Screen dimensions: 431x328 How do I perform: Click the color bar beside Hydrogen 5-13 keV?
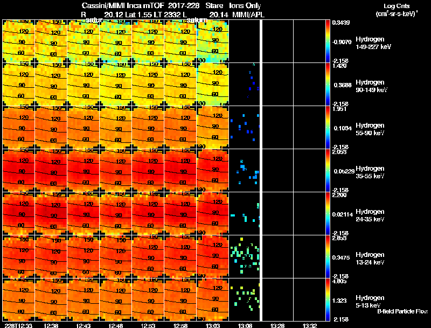(328, 299)
